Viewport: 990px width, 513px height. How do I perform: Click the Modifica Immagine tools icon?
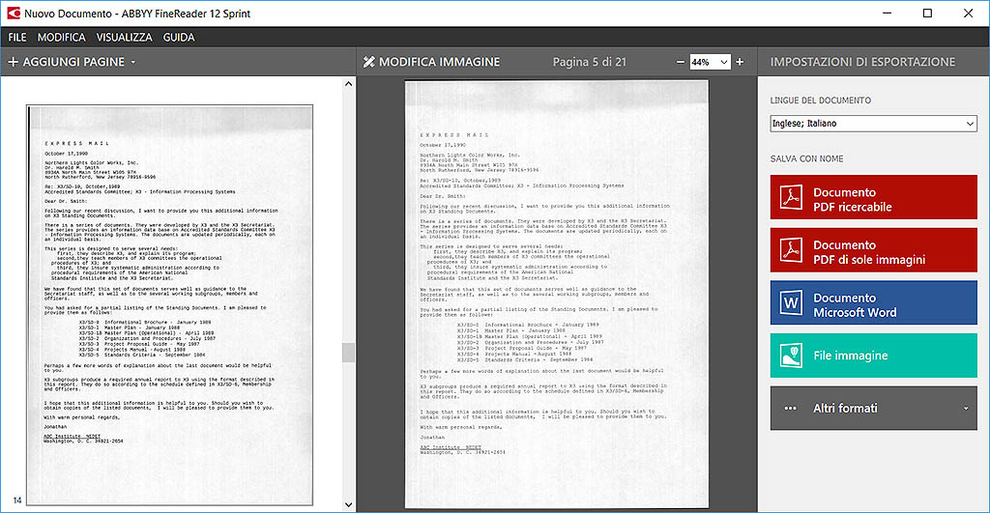pos(368,62)
